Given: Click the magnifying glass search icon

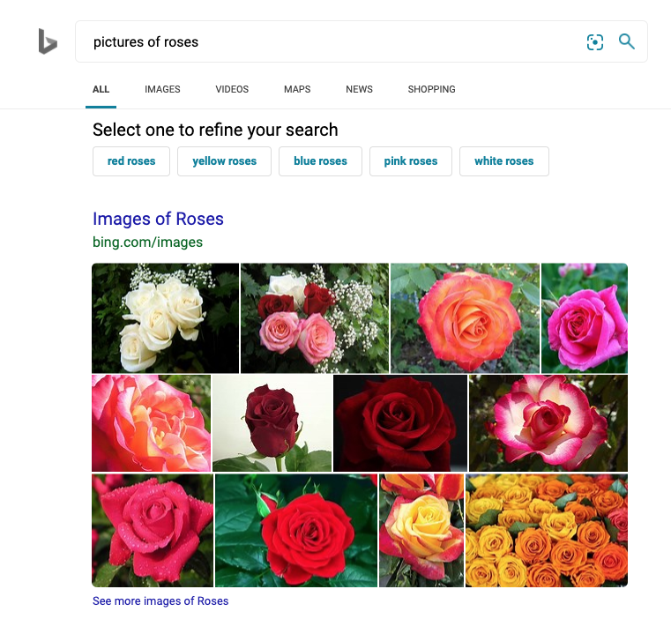Looking at the screenshot, I should pyautogui.click(x=627, y=41).
